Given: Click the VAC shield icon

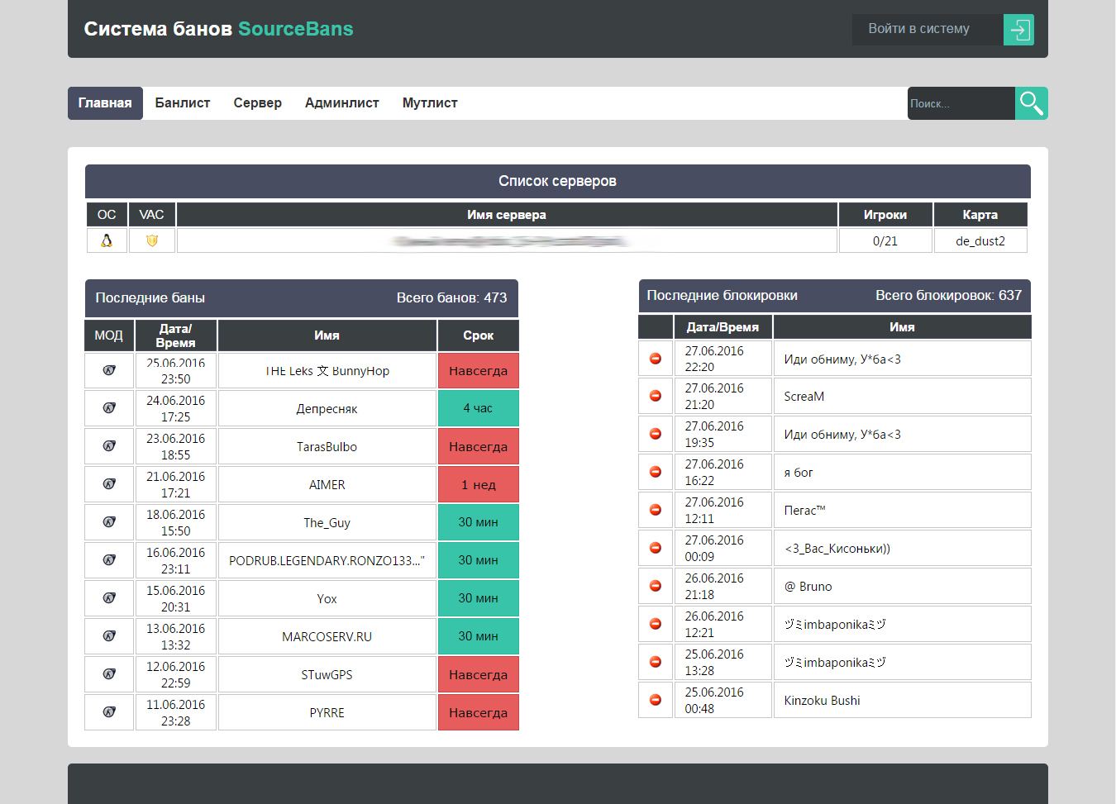Looking at the screenshot, I should [x=151, y=240].
